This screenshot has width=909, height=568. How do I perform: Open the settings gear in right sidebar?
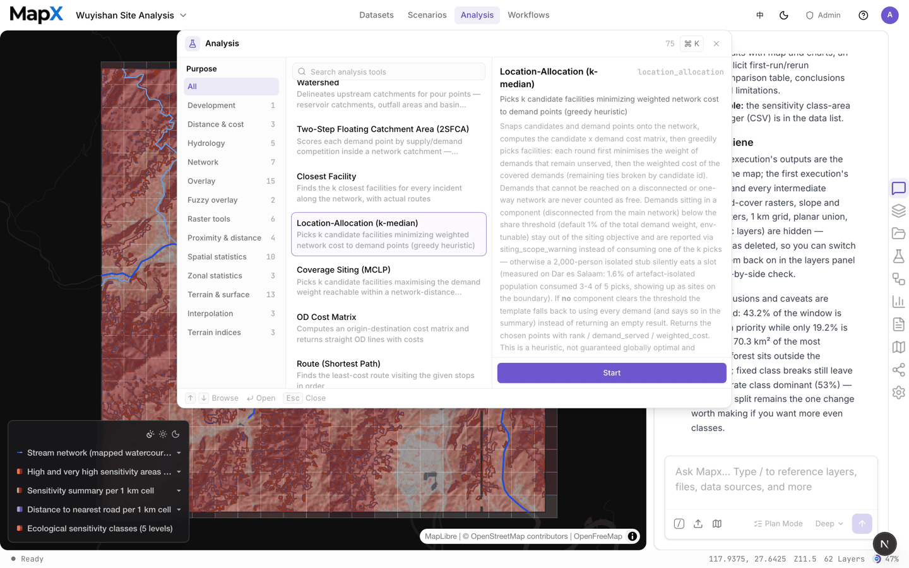coord(898,393)
